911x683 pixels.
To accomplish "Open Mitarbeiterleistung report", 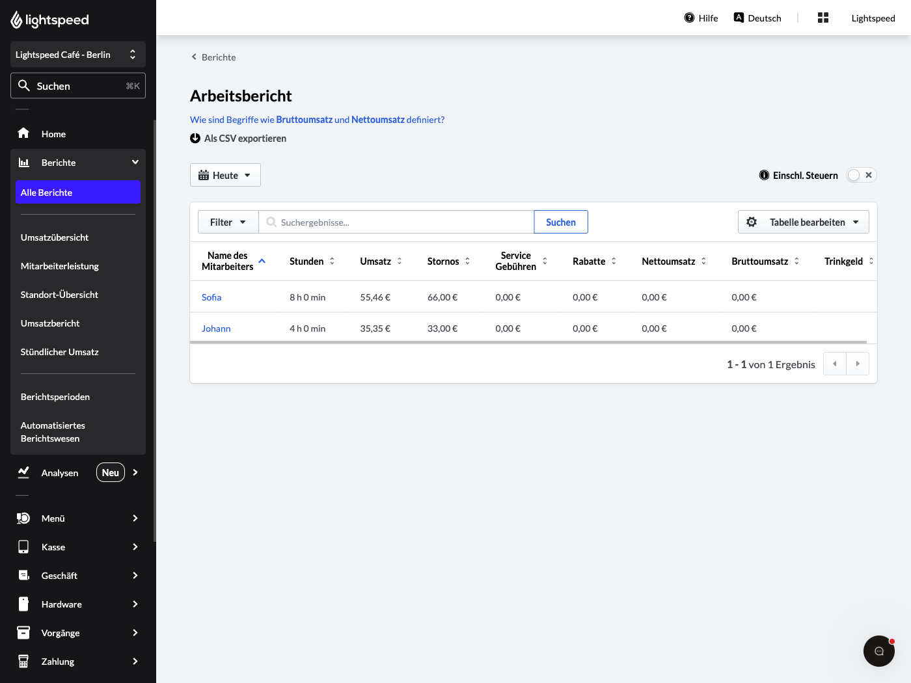I will (x=60, y=266).
